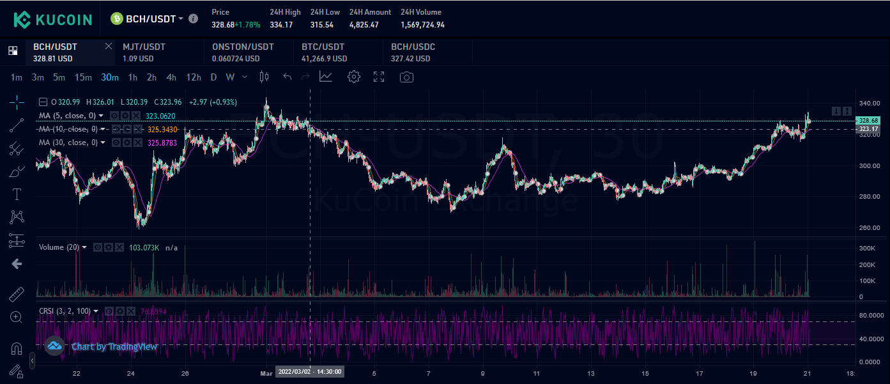Switch to the BCH/USDC tab

pos(429,52)
